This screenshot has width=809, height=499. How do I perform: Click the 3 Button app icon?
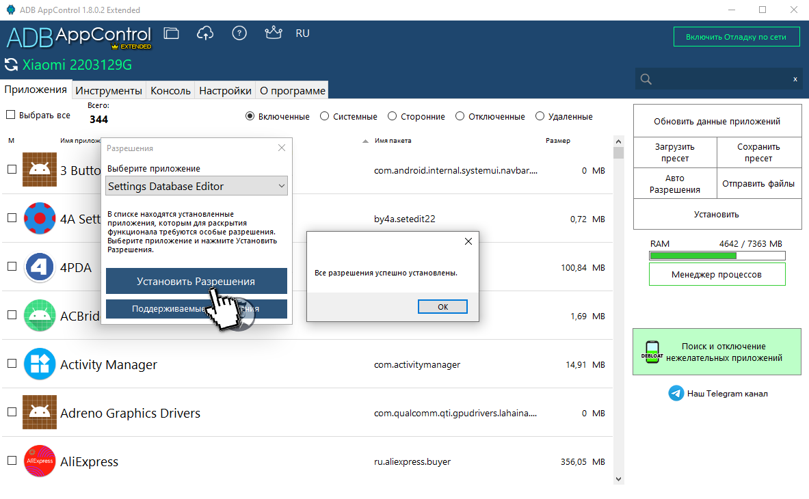pyautogui.click(x=40, y=170)
